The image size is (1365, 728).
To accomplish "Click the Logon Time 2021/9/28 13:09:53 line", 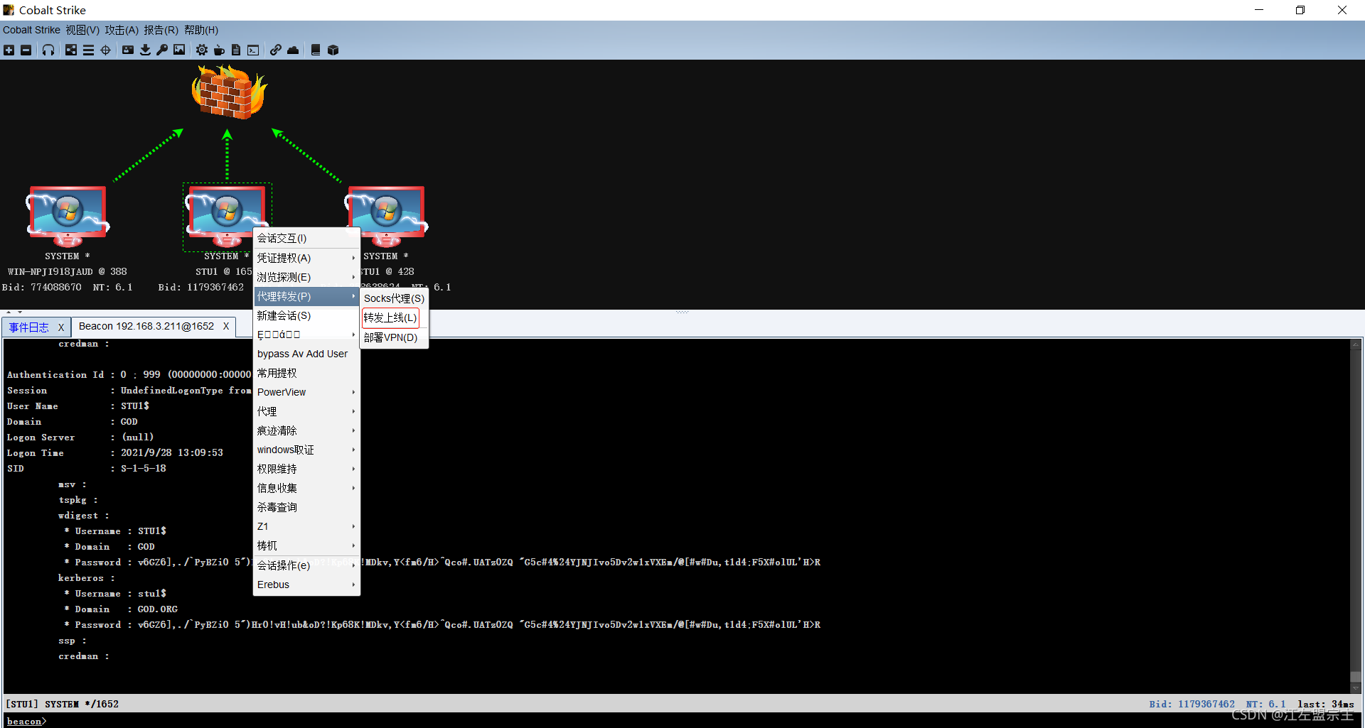I will click(x=115, y=452).
